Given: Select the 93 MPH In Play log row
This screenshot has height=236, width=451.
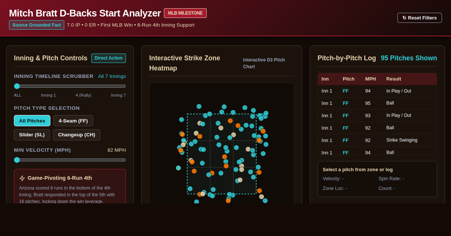Looking at the screenshot, I should pos(377,115).
